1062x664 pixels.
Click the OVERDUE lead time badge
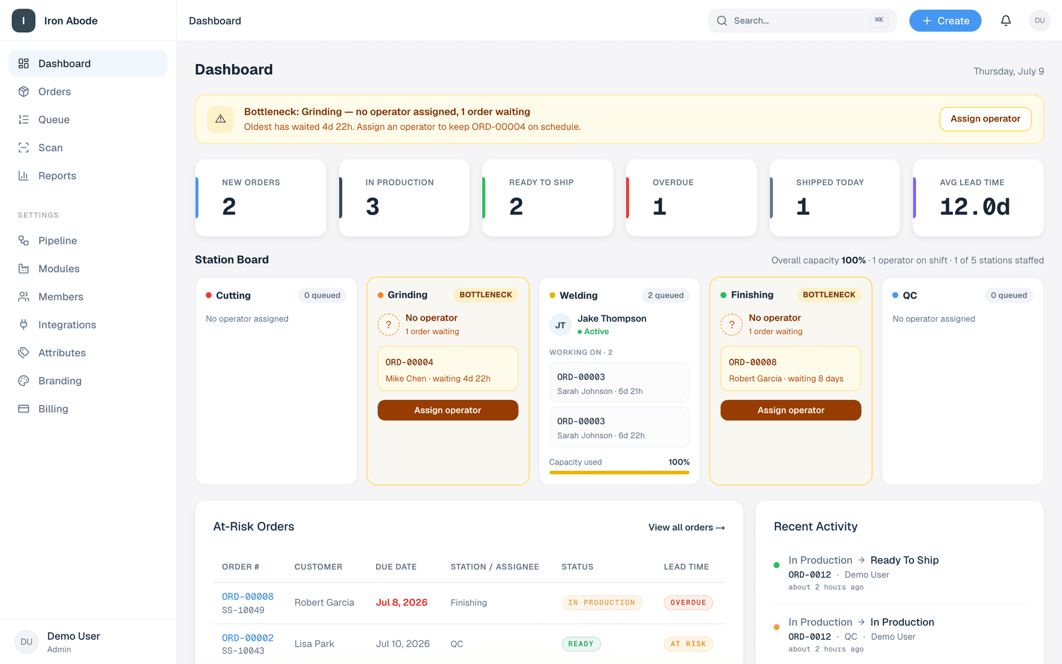[688, 602]
